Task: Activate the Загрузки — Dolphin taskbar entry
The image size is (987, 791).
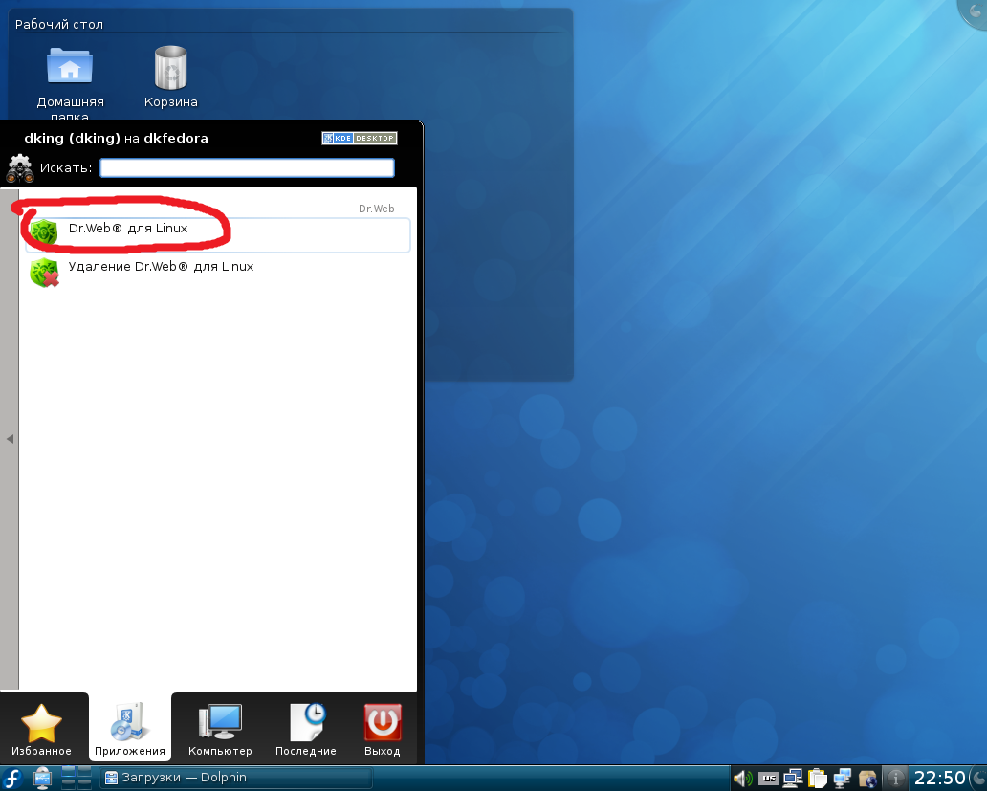Action: click(236, 779)
